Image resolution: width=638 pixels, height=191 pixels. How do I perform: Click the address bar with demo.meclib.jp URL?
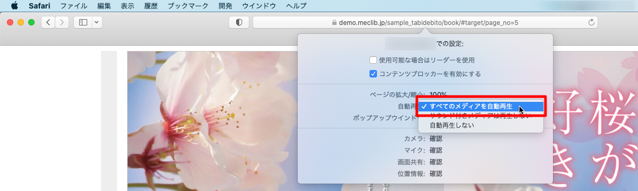(425, 22)
